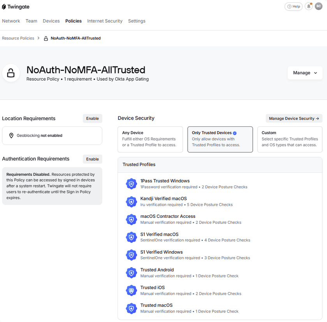This screenshot has width=327, height=322.
Task: Select the Only Trusted Devices option
Action: (x=220, y=139)
